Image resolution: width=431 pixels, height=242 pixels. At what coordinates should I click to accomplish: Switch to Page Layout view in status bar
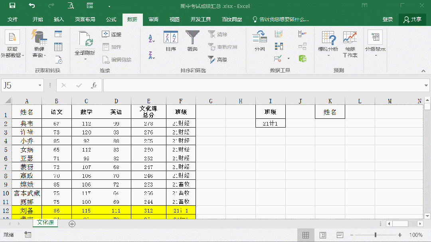coord(323,235)
